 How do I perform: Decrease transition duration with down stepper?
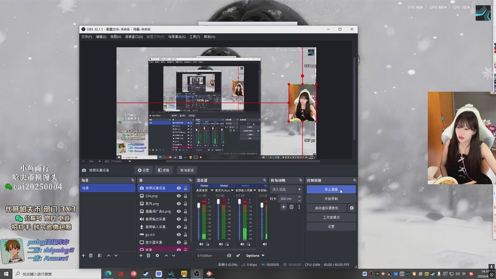pyautogui.click(x=299, y=200)
